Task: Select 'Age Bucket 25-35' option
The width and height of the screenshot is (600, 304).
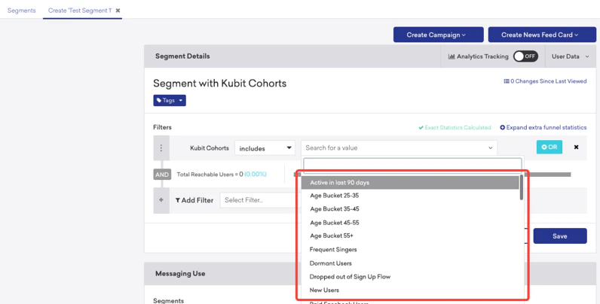Action: (335, 196)
